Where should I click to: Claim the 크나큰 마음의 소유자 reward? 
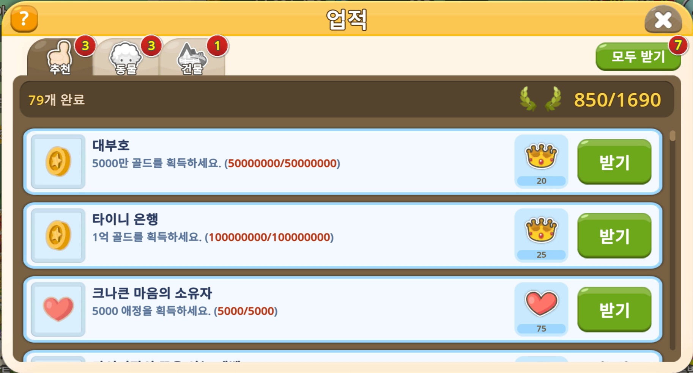(614, 309)
